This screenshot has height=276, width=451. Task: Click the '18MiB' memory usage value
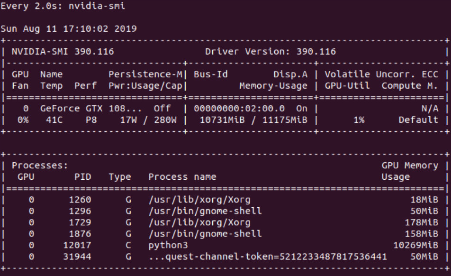[x=424, y=200]
